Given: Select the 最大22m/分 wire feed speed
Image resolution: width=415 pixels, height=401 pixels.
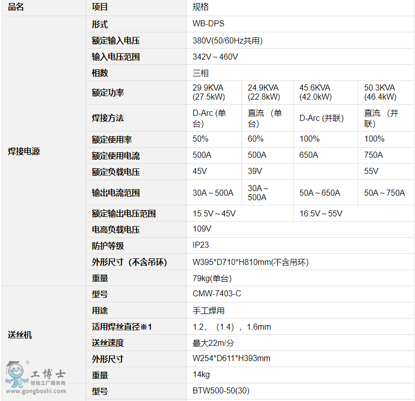Looking at the screenshot, I should [x=214, y=343].
